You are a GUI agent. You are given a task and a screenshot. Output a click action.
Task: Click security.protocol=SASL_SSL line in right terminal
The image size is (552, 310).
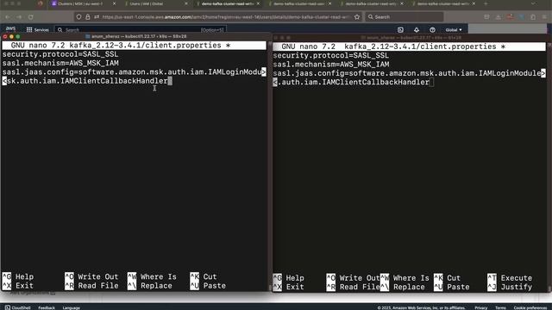pos(331,55)
